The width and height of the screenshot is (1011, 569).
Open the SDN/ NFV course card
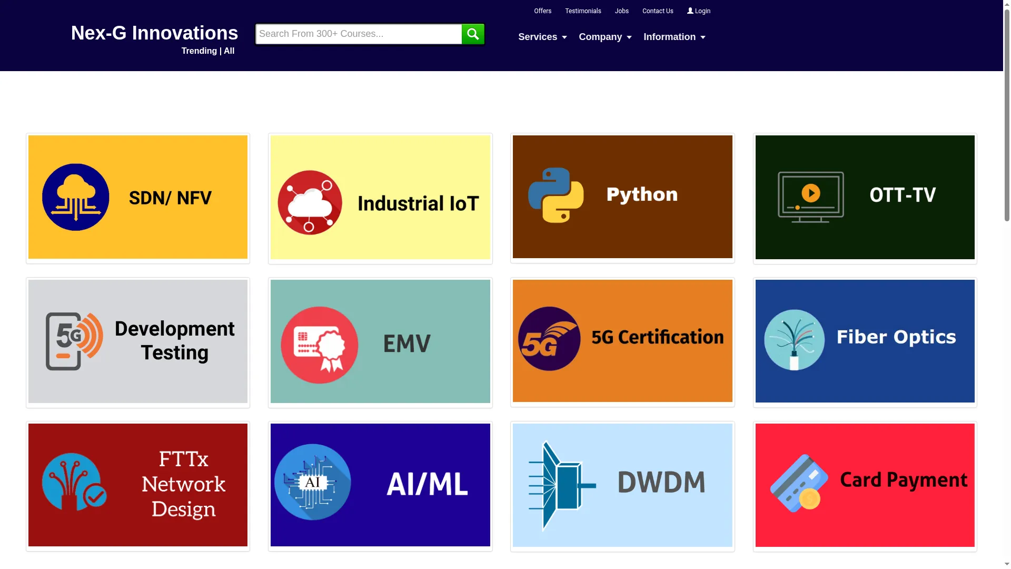click(x=138, y=198)
